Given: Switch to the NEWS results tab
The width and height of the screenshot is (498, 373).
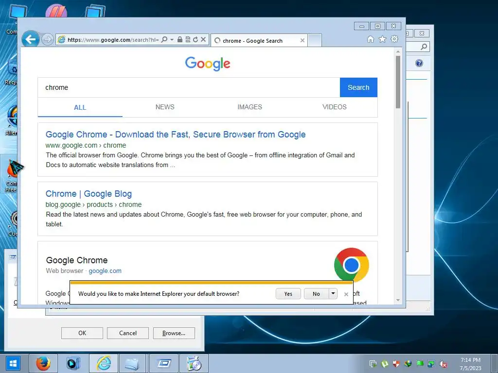Looking at the screenshot, I should click(x=165, y=107).
